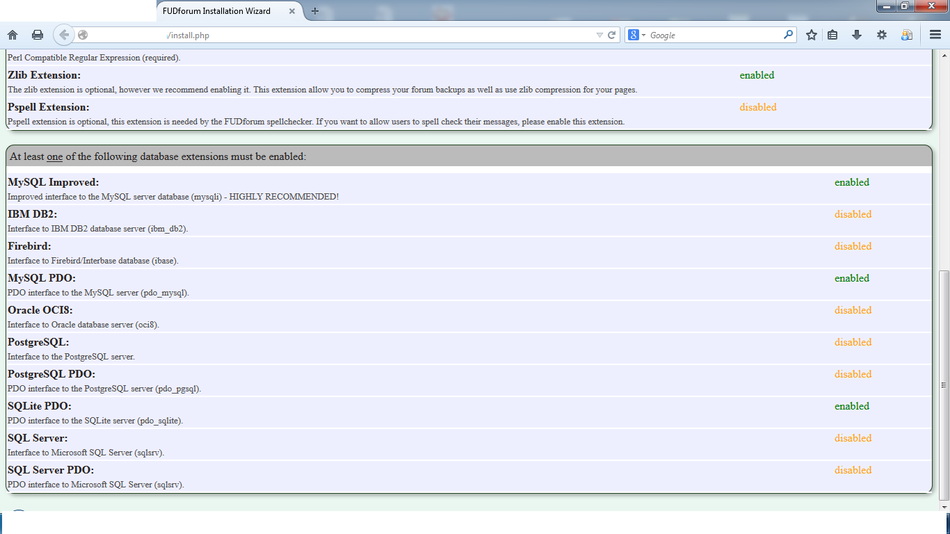Click the enabled status for Zlib Extension

click(757, 75)
